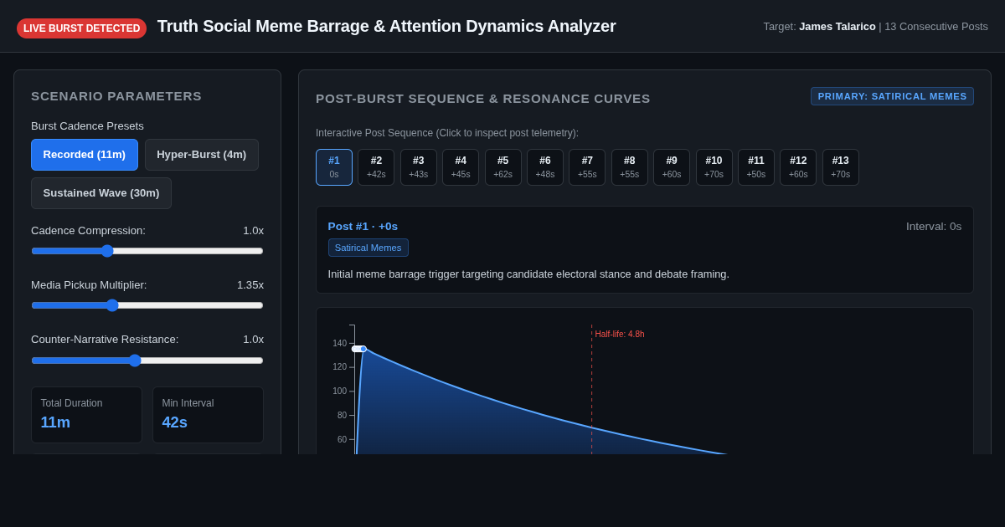Choose the Hyper-Burst (4m) preset
1005x527 pixels.
pyautogui.click(x=202, y=155)
